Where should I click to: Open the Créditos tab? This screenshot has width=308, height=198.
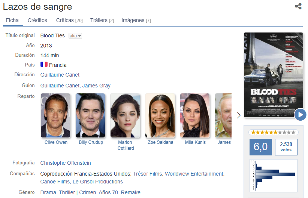tap(37, 21)
